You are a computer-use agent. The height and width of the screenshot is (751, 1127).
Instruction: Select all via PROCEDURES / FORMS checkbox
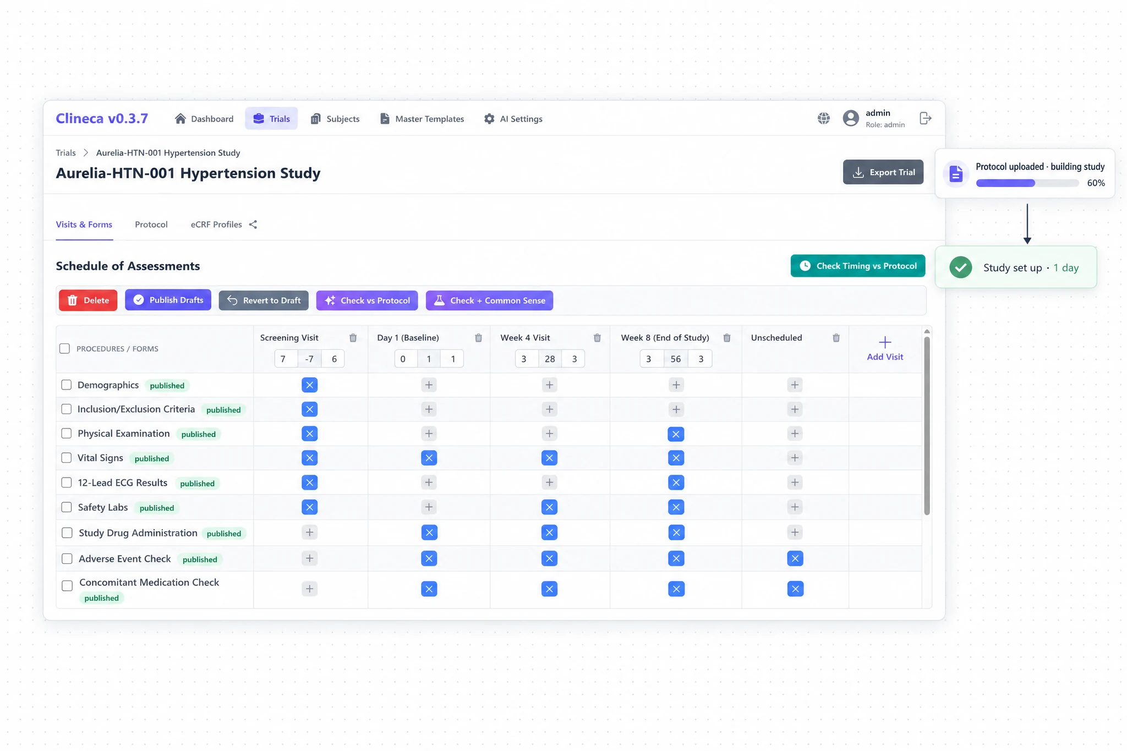[x=65, y=348]
